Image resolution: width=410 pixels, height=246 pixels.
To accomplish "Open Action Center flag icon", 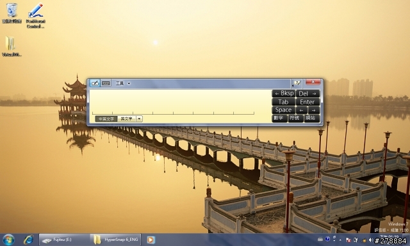I will click(x=348, y=240).
